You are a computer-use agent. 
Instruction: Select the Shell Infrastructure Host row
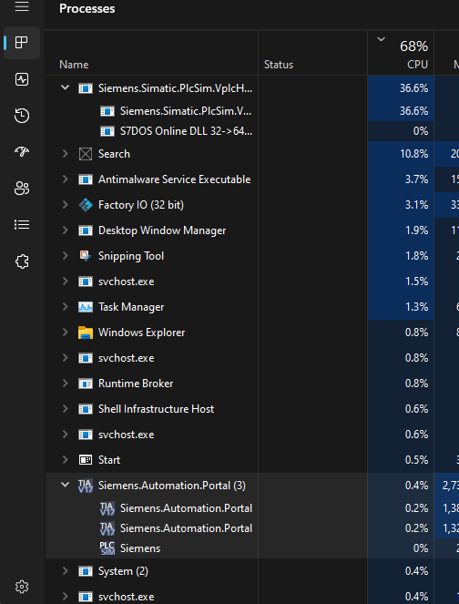(252, 409)
